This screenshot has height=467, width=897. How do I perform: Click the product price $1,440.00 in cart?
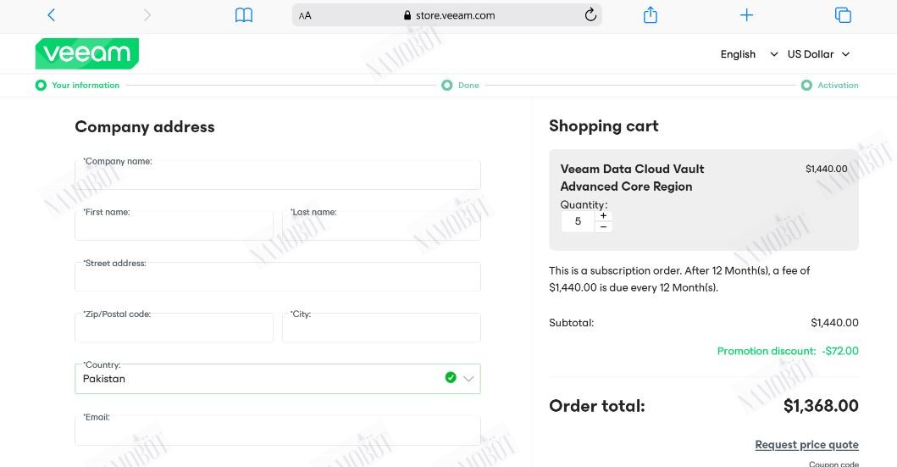coord(826,169)
